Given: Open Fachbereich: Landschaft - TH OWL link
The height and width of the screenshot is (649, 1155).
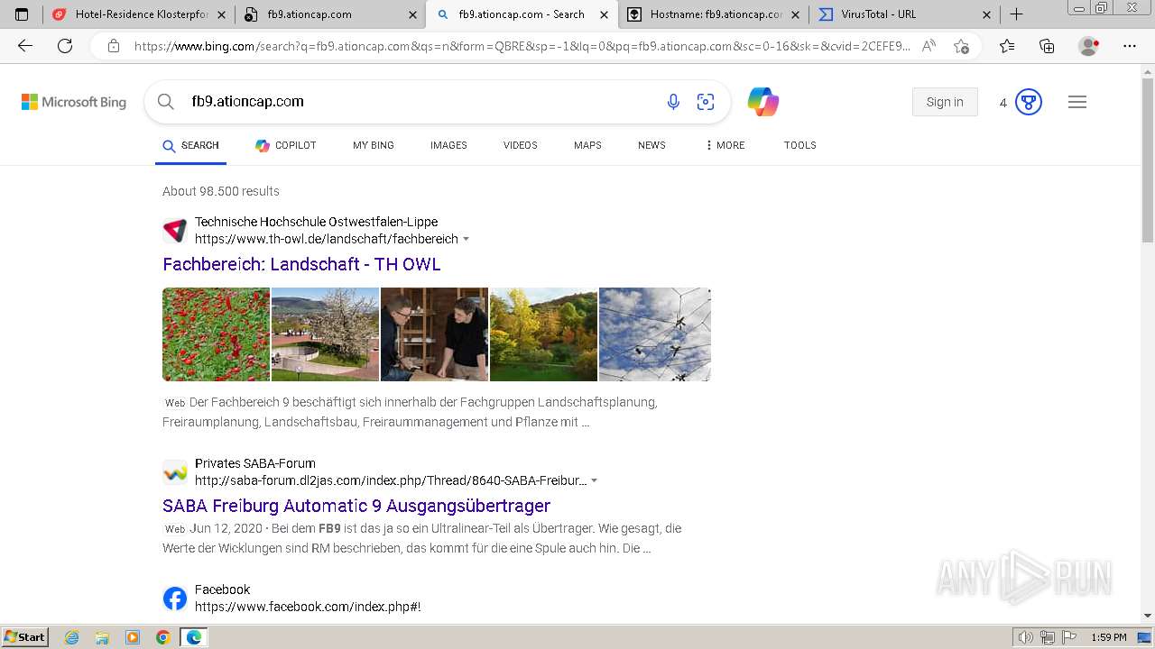Looking at the screenshot, I should (301, 264).
